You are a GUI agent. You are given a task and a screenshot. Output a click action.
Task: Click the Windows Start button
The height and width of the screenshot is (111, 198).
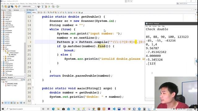coord(3,109)
